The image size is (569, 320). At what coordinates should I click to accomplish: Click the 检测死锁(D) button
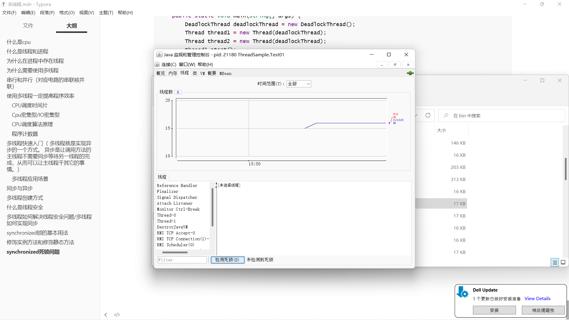point(227,260)
